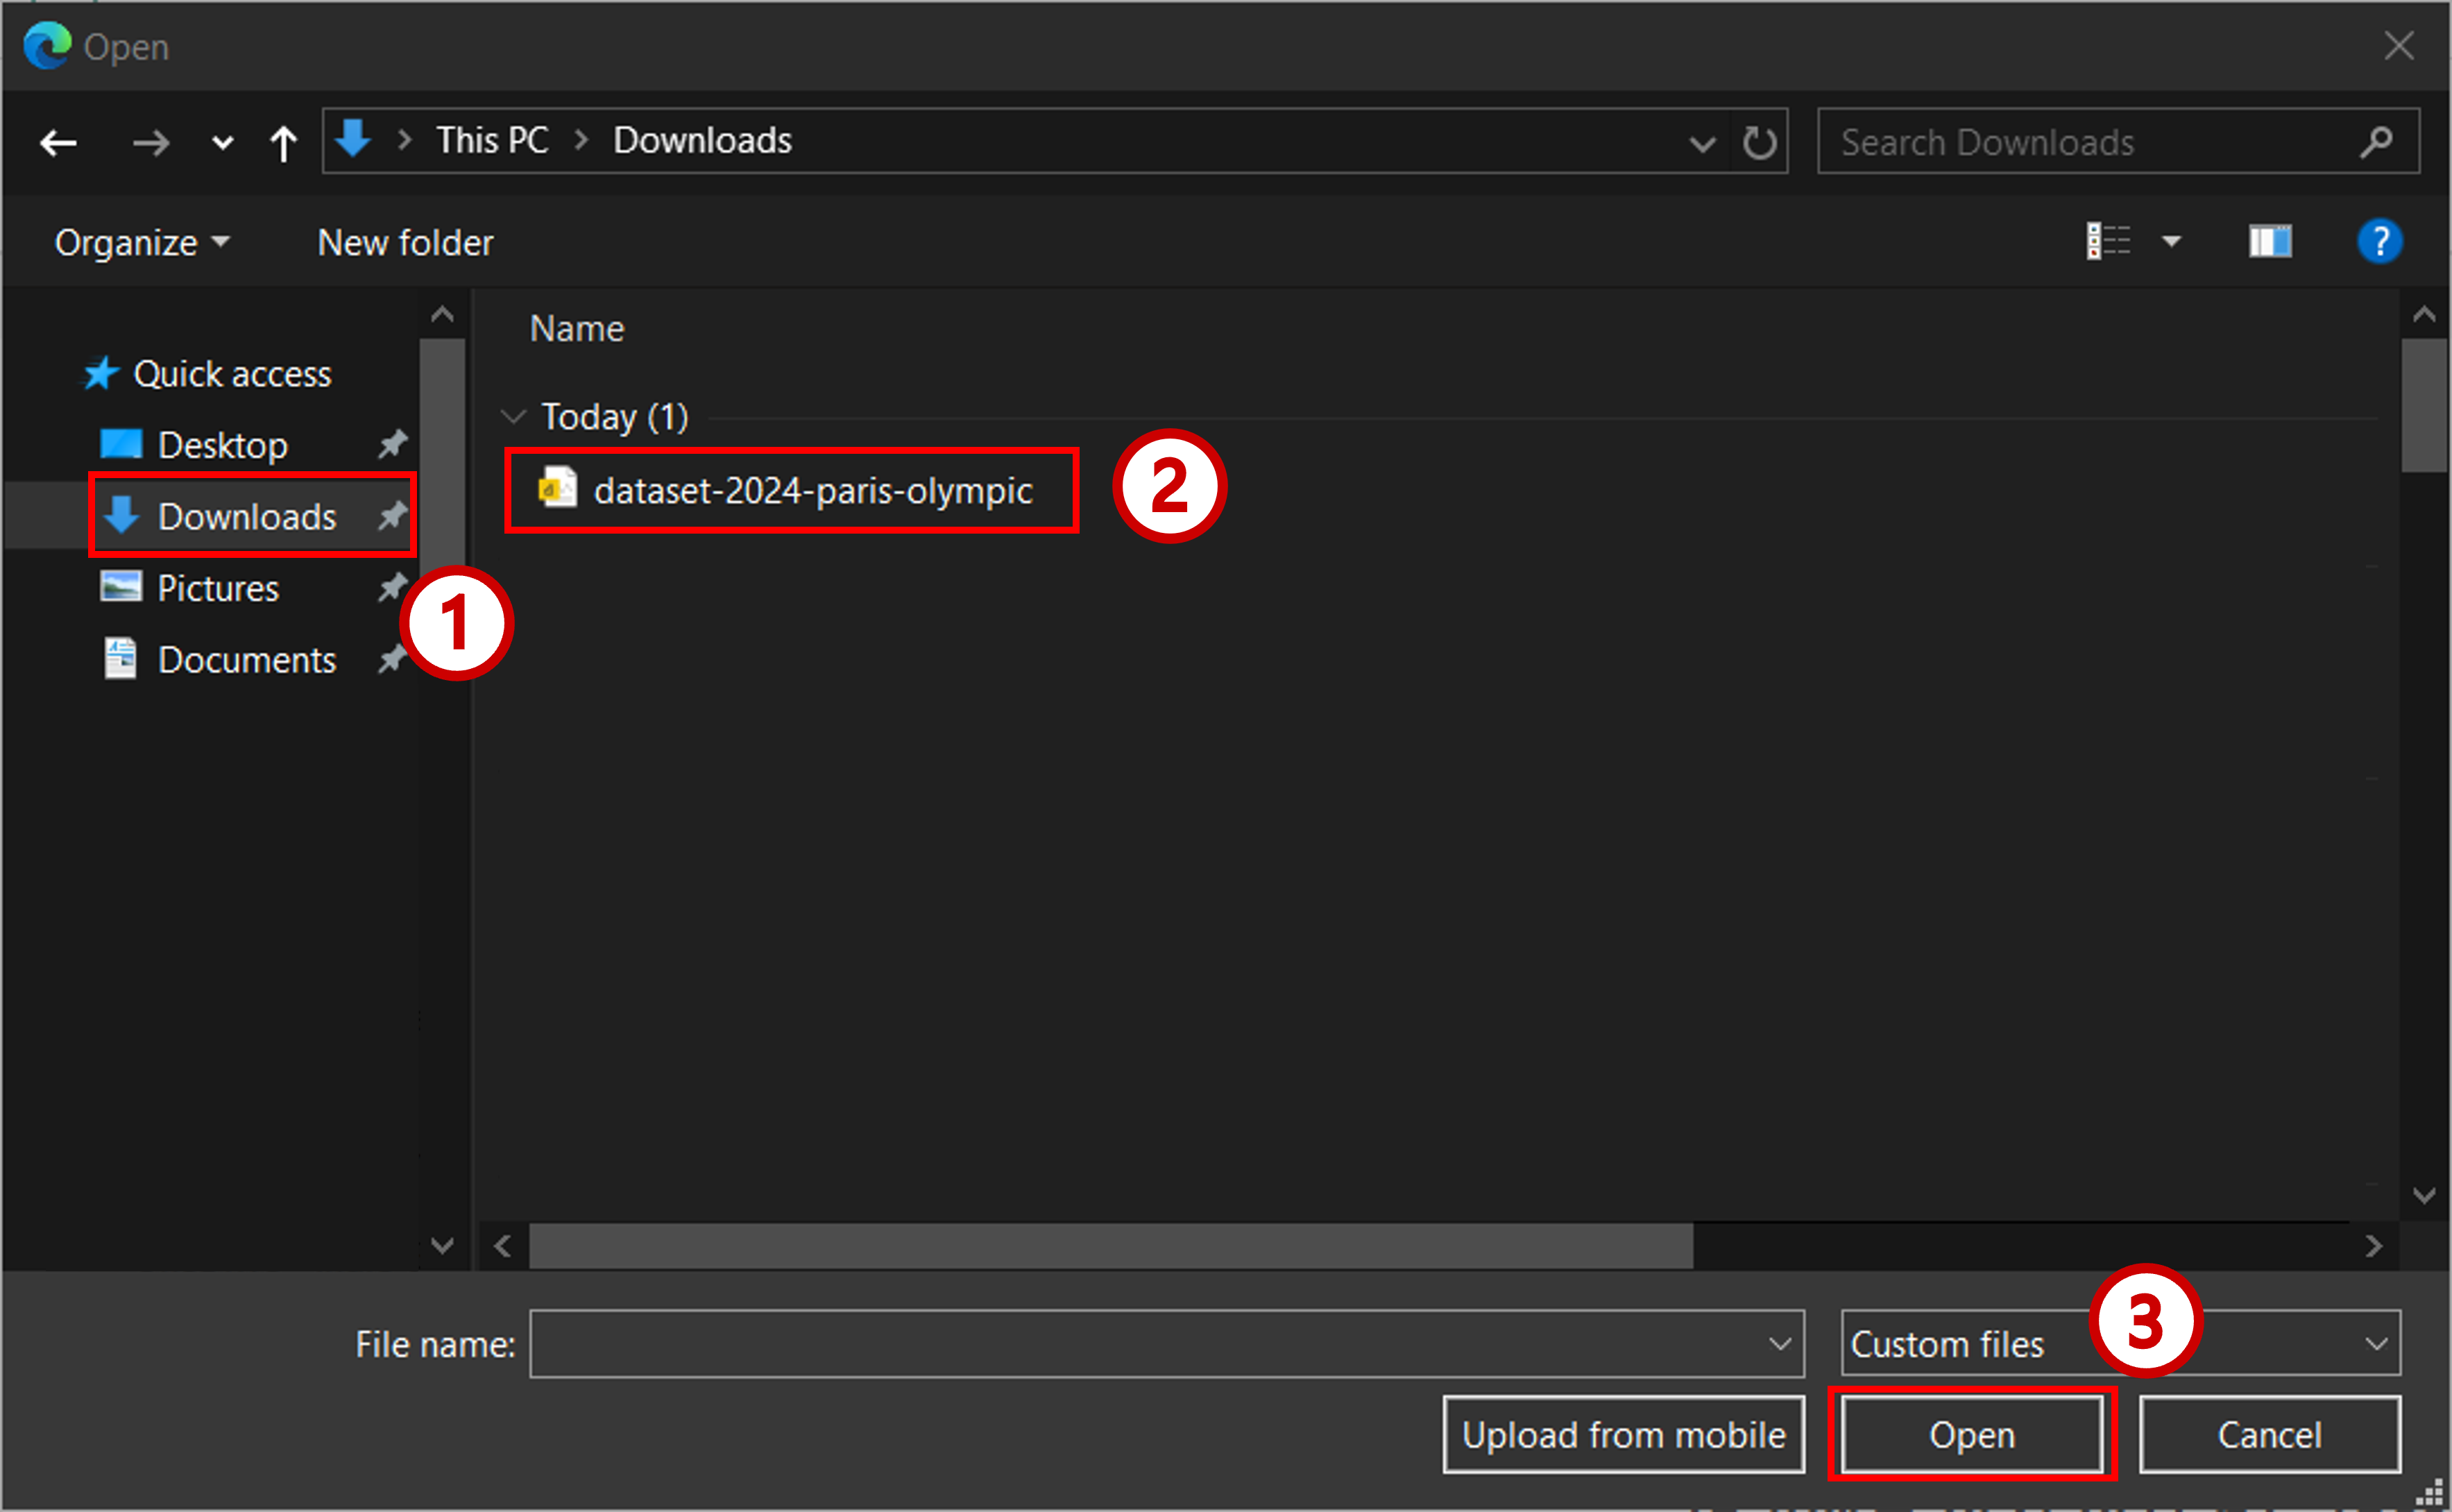Open Documents in the navigation pane

pos(247,660)
